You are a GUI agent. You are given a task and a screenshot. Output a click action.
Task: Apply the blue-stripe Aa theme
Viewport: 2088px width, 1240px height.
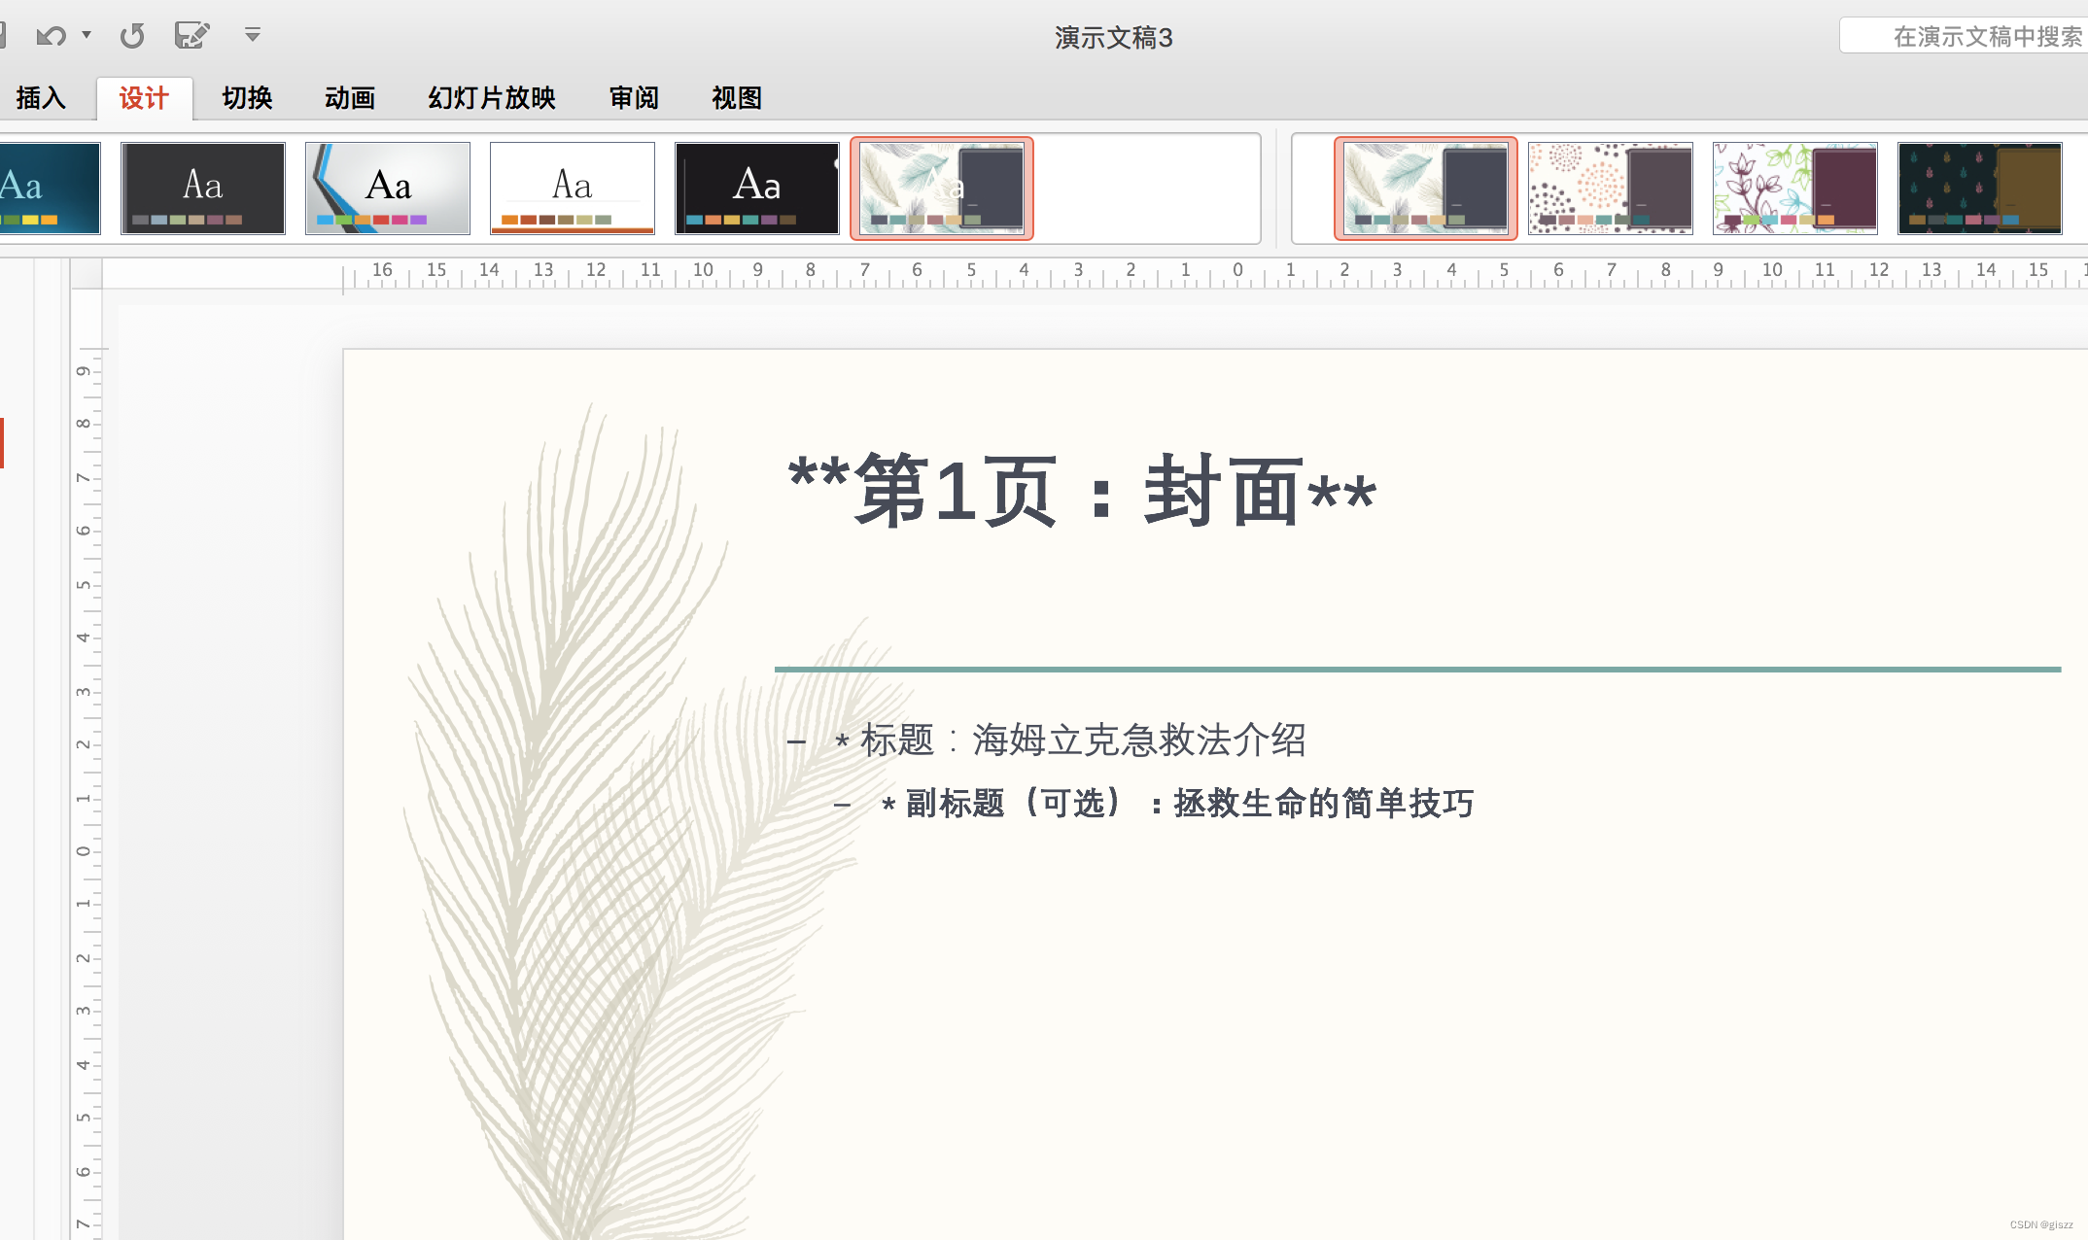click(388, 189)
